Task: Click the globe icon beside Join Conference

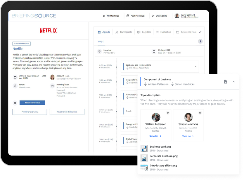Action: click(x=15, y=103)
